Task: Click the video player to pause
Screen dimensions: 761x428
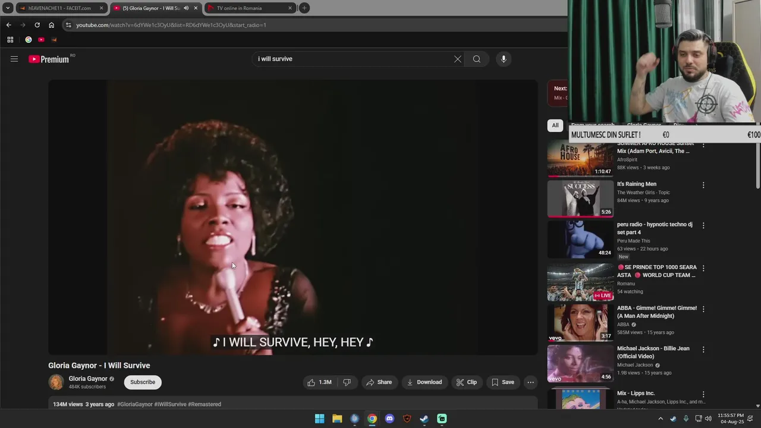Action: 293,218
